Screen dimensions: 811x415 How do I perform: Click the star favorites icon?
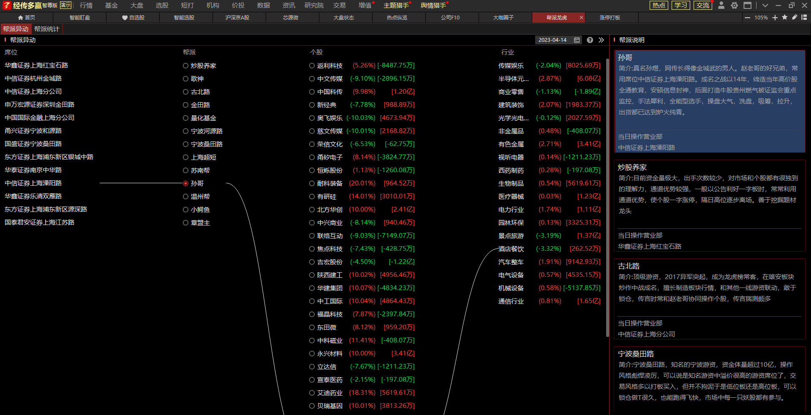pos(785,17)
